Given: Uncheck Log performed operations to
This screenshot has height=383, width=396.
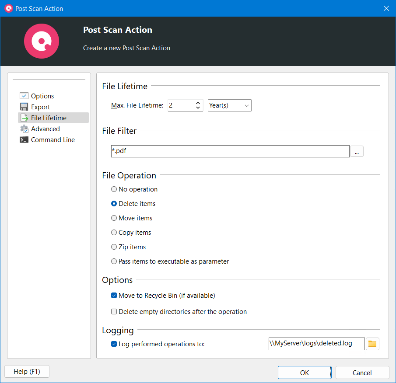Looking at the screenshot, I should click(x=114, y=344).
